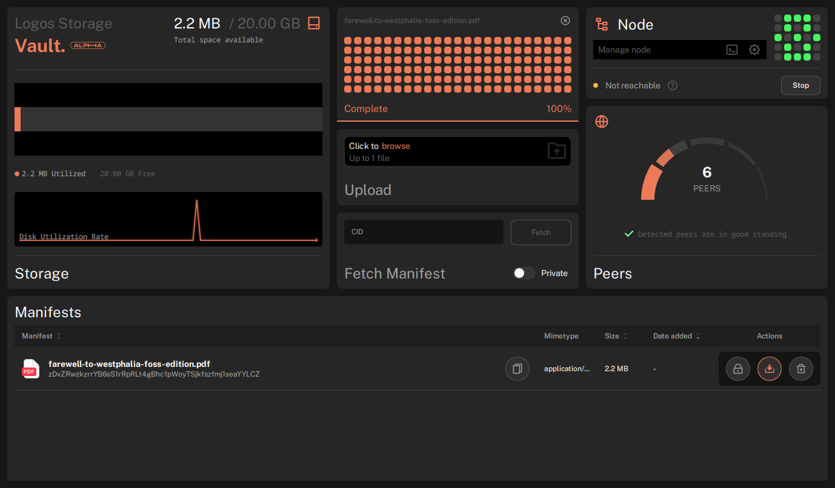
Task: Click the 20.00 GB Free legend
Action: point(127,174)
